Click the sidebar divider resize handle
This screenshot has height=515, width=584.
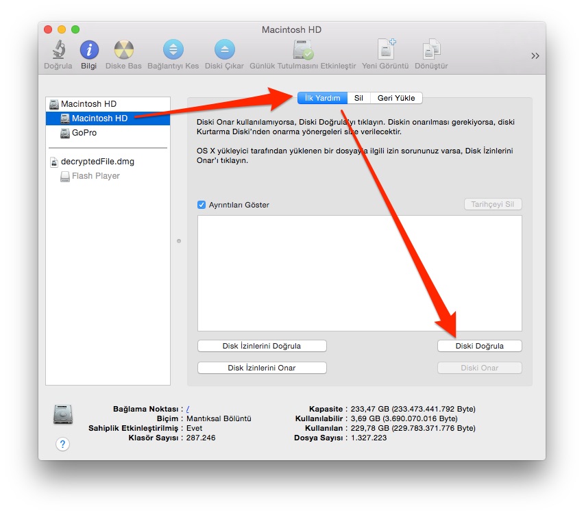coord(179,241)
